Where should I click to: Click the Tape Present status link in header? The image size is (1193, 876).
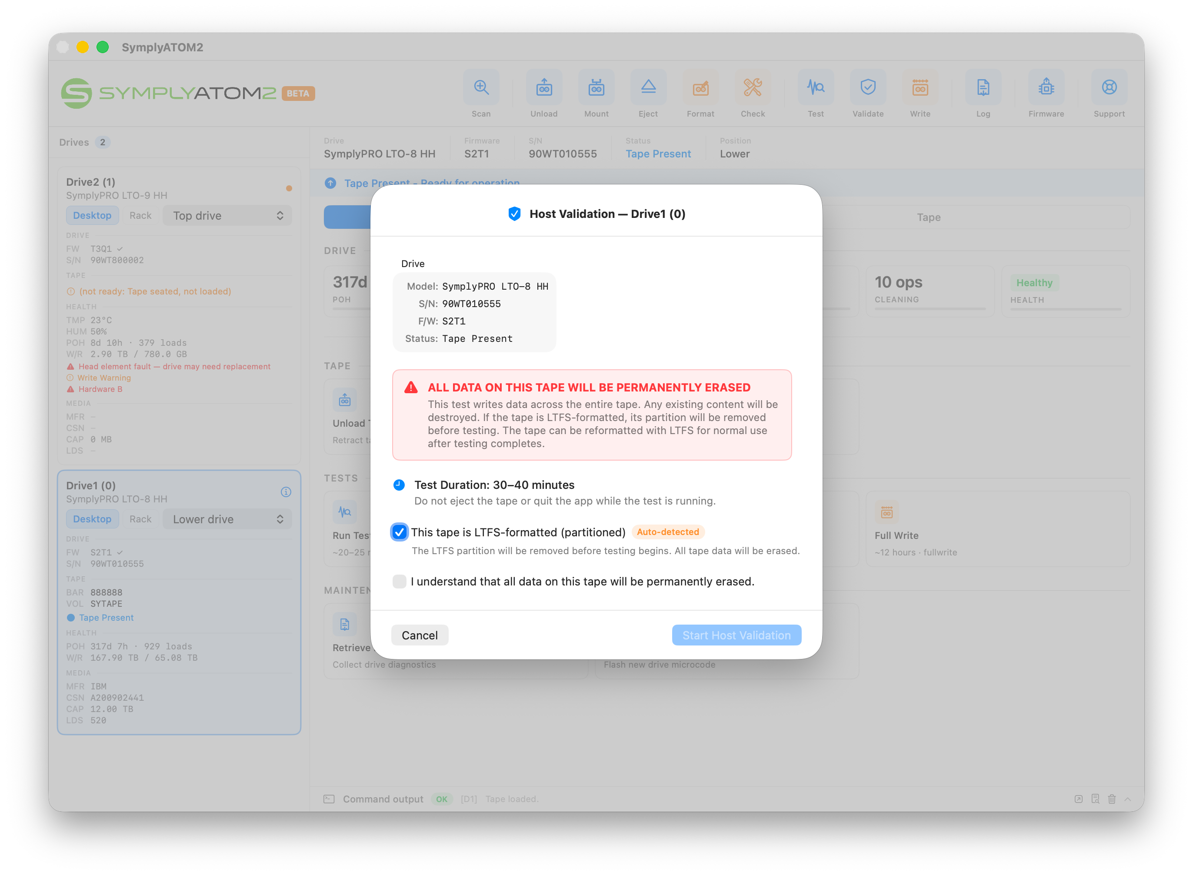point(658,154)
